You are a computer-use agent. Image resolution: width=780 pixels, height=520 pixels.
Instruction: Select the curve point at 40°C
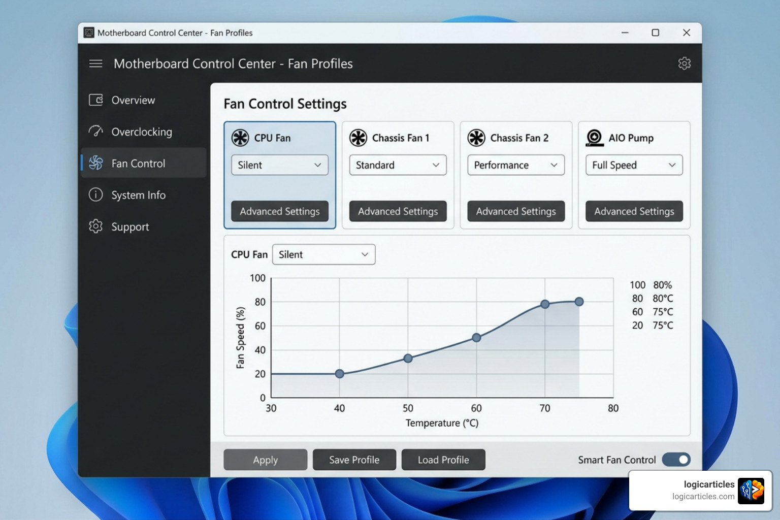tap(340, 374)
